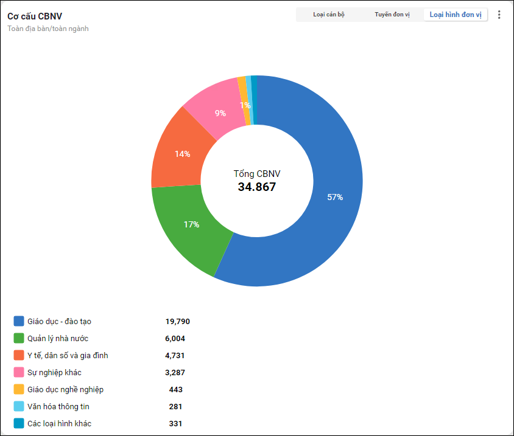Click the yellow Giáo dục nghề nghiệp swatch
Screen dimensions: 514x436
pyautogui.click(x=19, y=389)
